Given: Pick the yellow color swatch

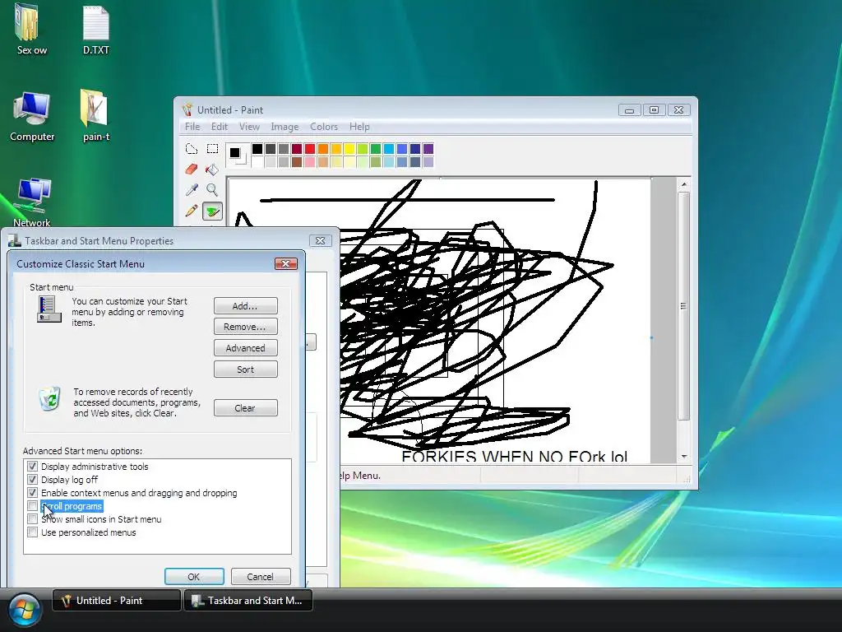Looking at the screenshot, I should (349, 149).
